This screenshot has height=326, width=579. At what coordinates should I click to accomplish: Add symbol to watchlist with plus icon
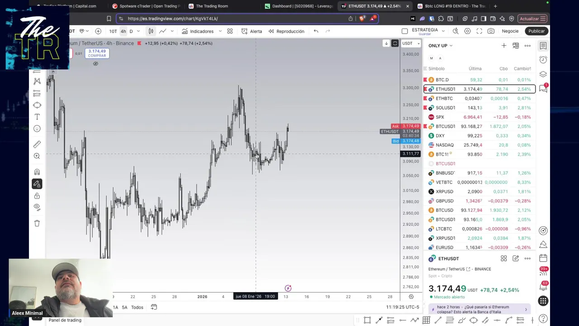(x=504, y=46)
